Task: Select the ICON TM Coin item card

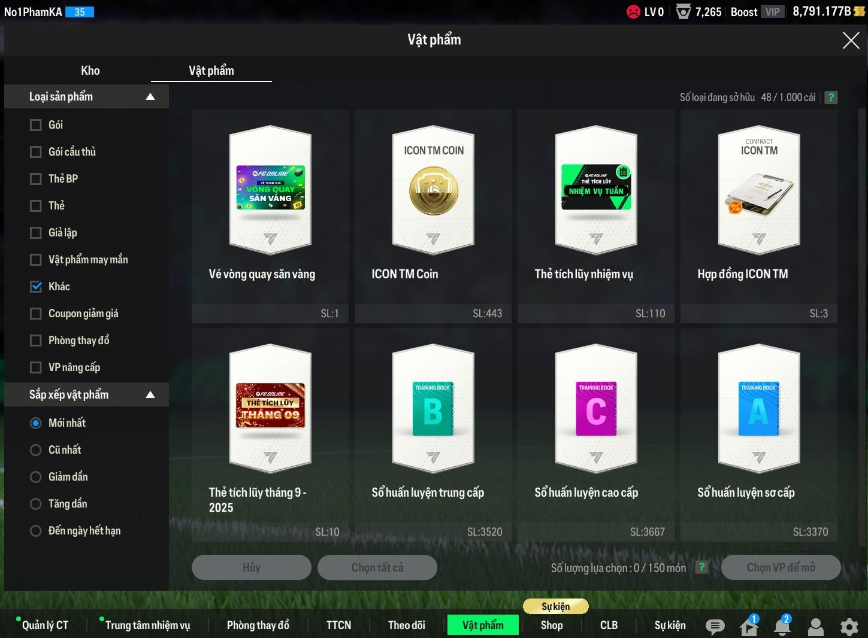Action: point(433,215)
